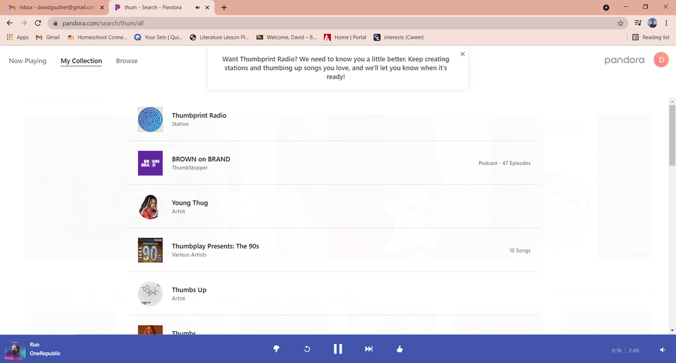Go forward in the browser
676x363 pixels.
[24, 23]
